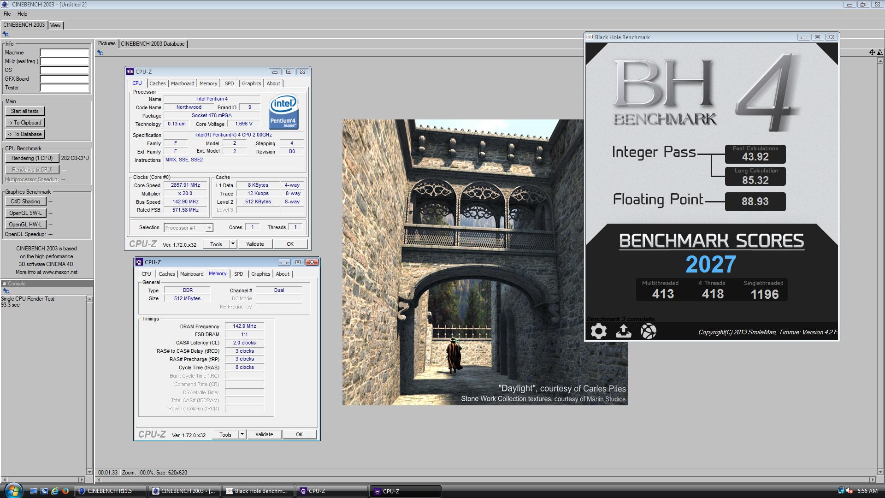Open Black Hole Benchmark settings gear
Image resolution: width=885 pixels, height=498 pixels.
click(598, 331)
